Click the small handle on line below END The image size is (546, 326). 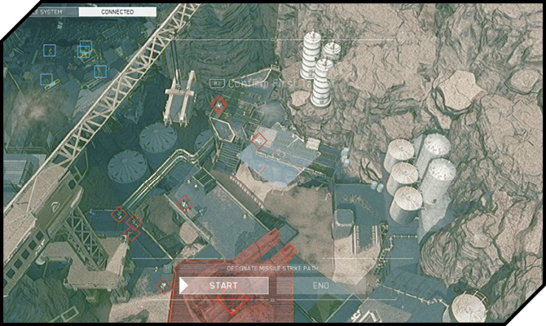click(273, 300)
